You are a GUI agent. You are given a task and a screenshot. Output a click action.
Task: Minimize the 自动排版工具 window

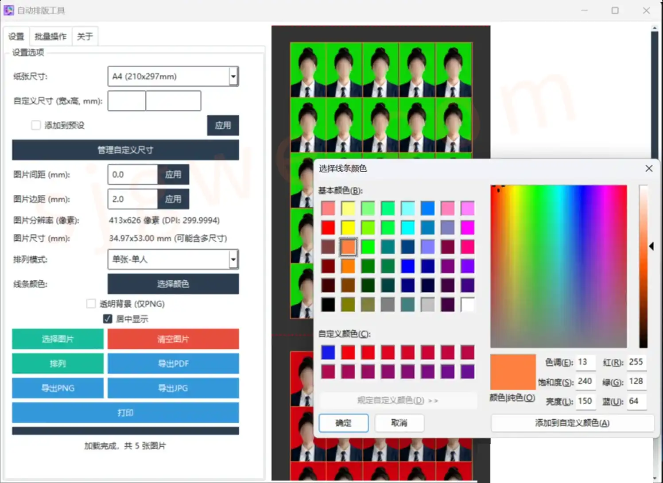click(x=585, y=10)
